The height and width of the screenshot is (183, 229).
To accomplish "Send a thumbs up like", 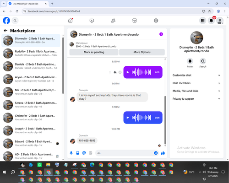I will pos(163,153).
